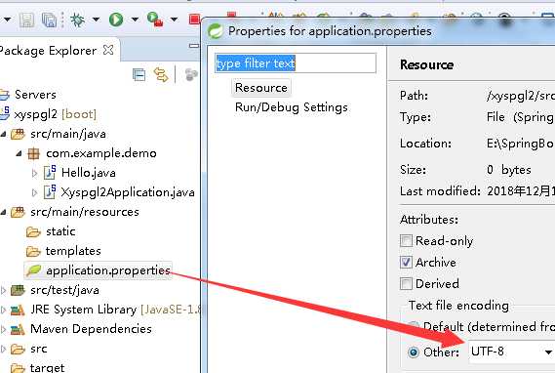Toggle the Read-only checkbox
The width and height of the screenshot is (555, 373).
click(x=406, y=241)
